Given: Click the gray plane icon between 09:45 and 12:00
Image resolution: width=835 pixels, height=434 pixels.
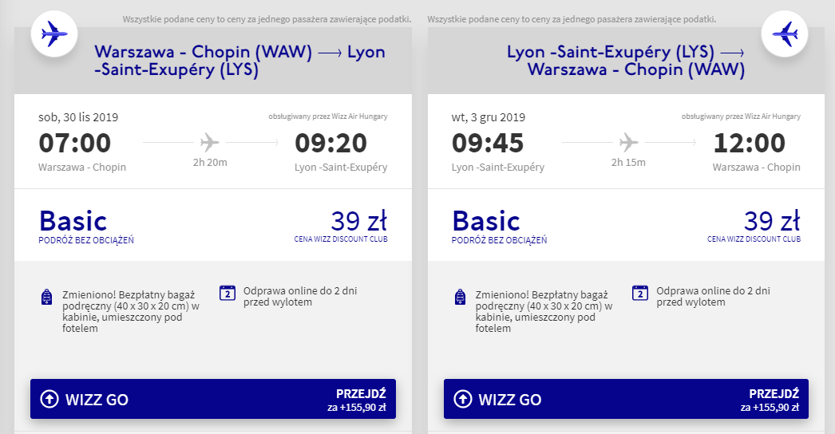Looking at the screenshot, I should (628, 142).
